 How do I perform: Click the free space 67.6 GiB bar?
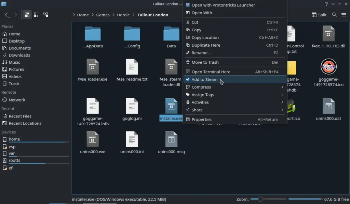[x=306, y=199]
